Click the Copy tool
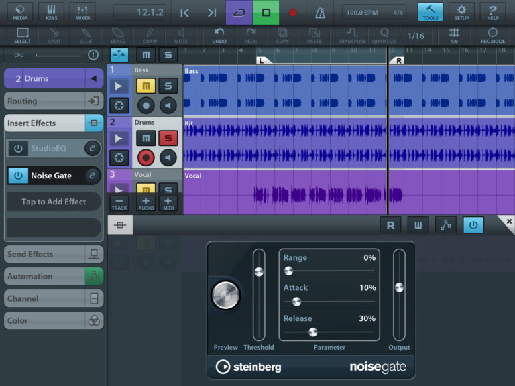 (282, 36)
